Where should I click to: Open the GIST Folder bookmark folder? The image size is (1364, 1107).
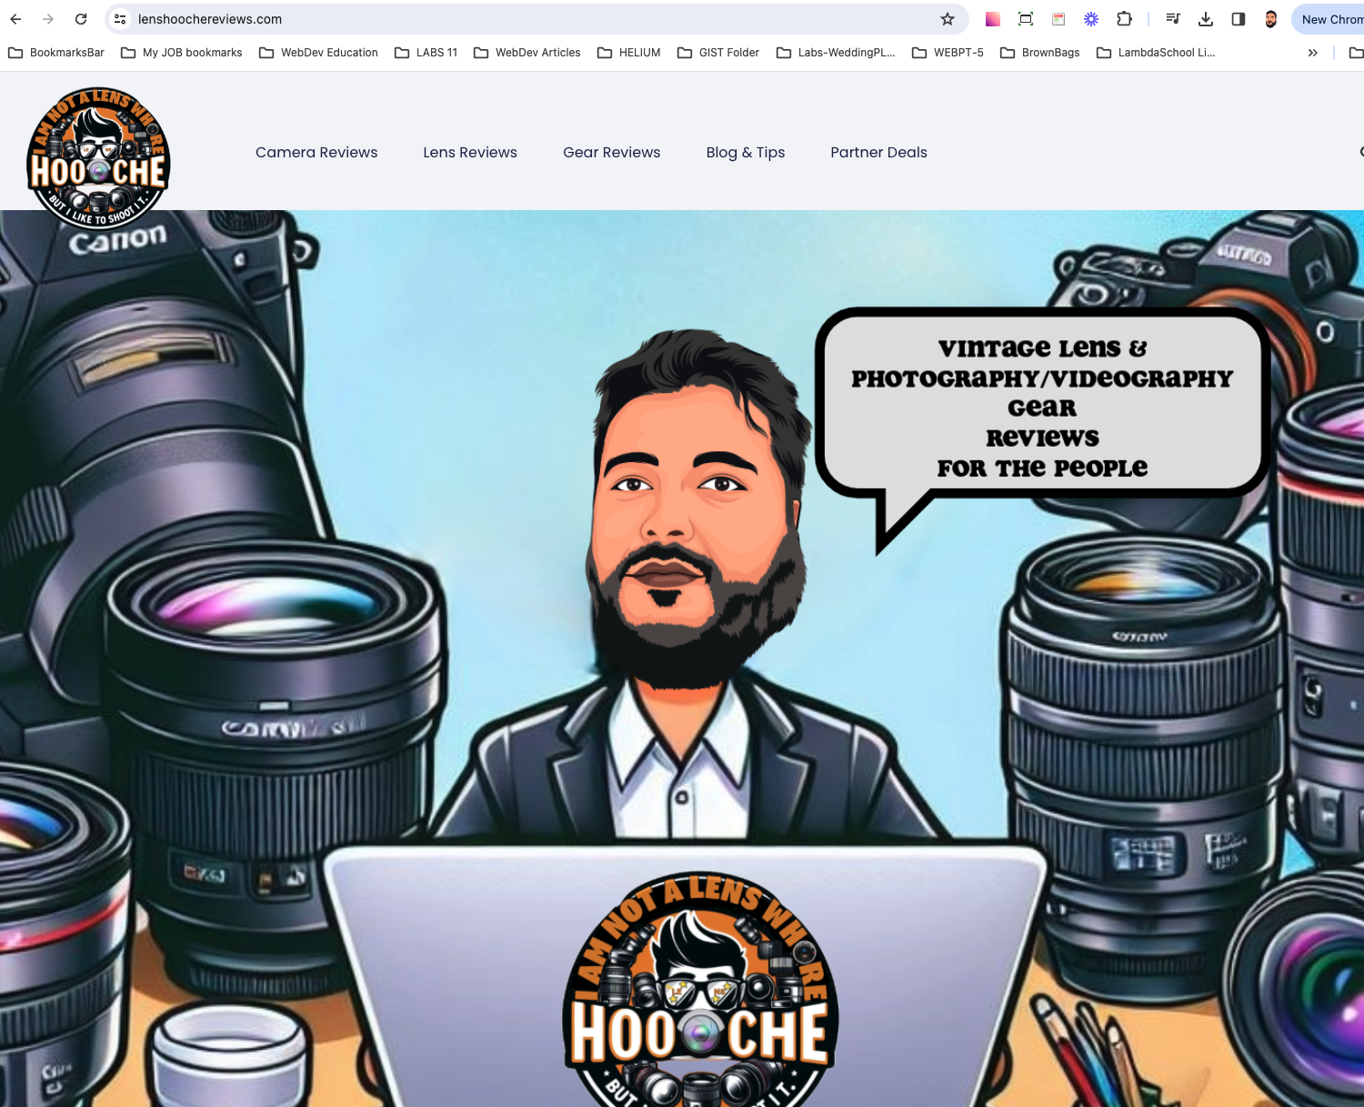coord(718,53)
